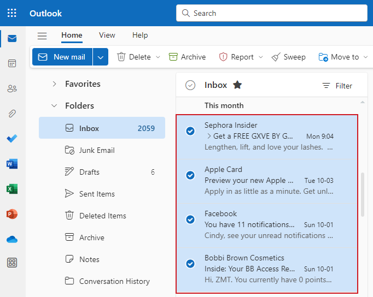
Task: Open People from the left rail
Action: pyautogui.click(x=12, y=88)
